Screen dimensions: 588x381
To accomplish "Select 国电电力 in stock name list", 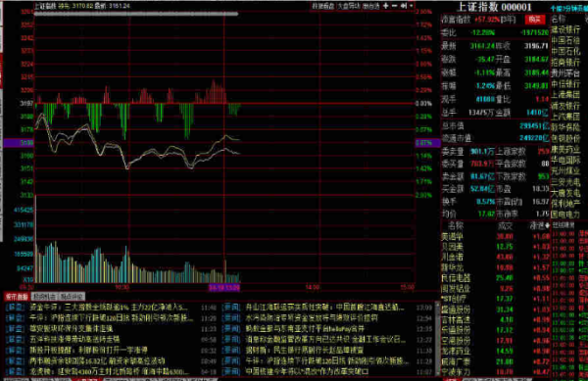I will [x=565, y=214].
